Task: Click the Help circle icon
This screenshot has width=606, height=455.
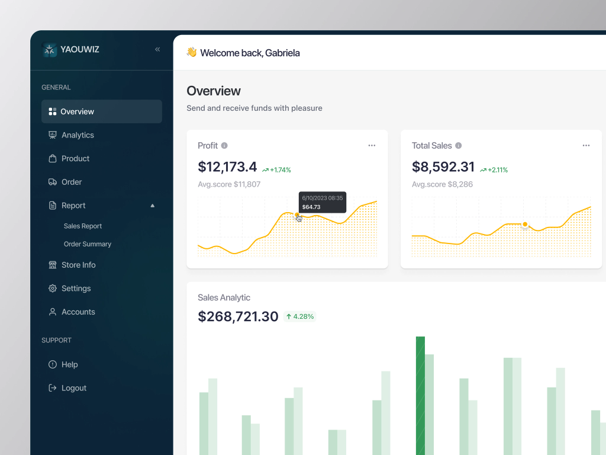Action: tap(53, 364)
